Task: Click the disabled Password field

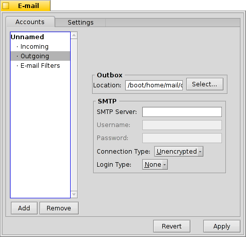Action: click(x=182, y=138)
